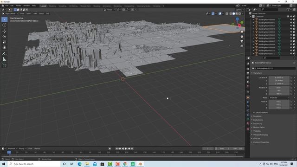Play the animation in the timeline
The width and height of the screenshot is (297, 167).
(126, 148)
